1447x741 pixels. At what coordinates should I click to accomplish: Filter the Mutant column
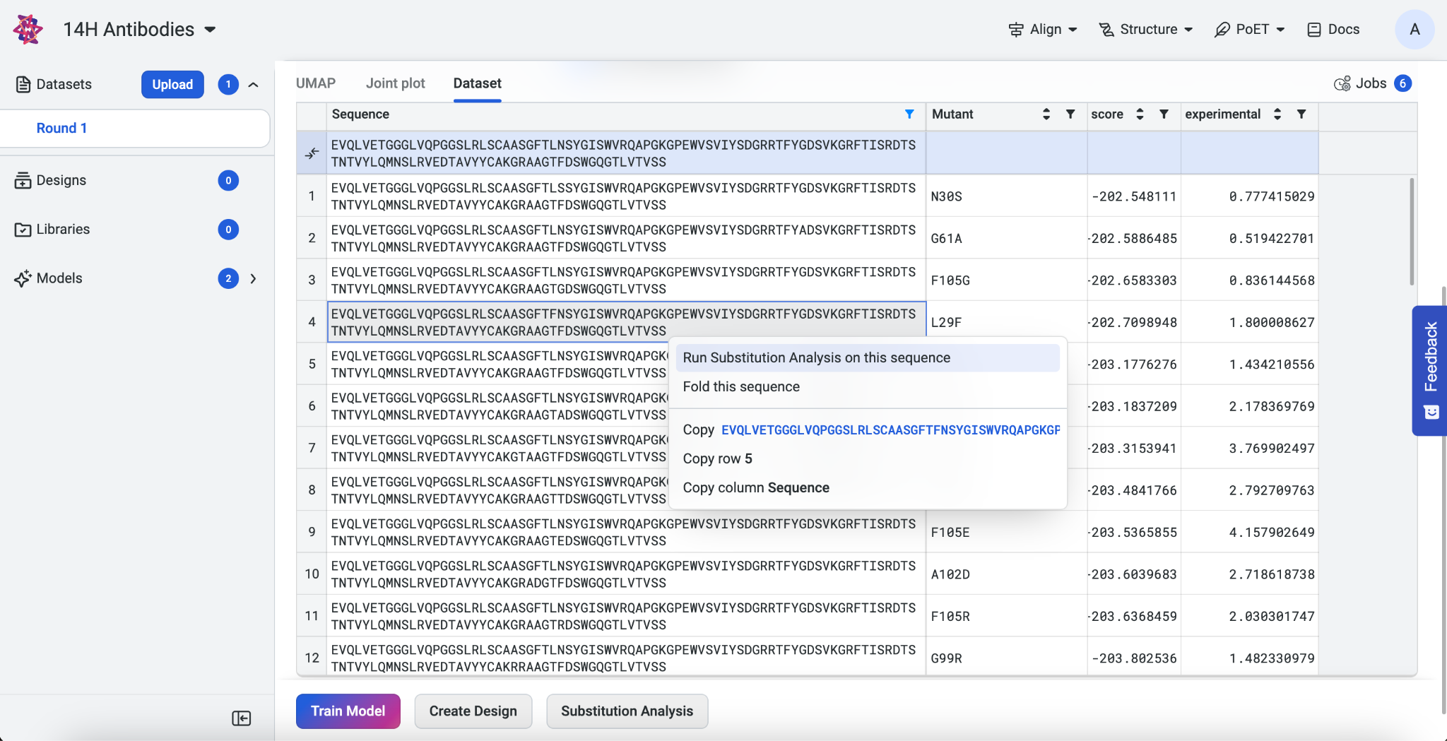1070,114
